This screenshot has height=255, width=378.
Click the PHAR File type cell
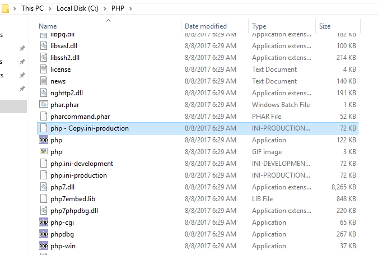pos(267,117)
